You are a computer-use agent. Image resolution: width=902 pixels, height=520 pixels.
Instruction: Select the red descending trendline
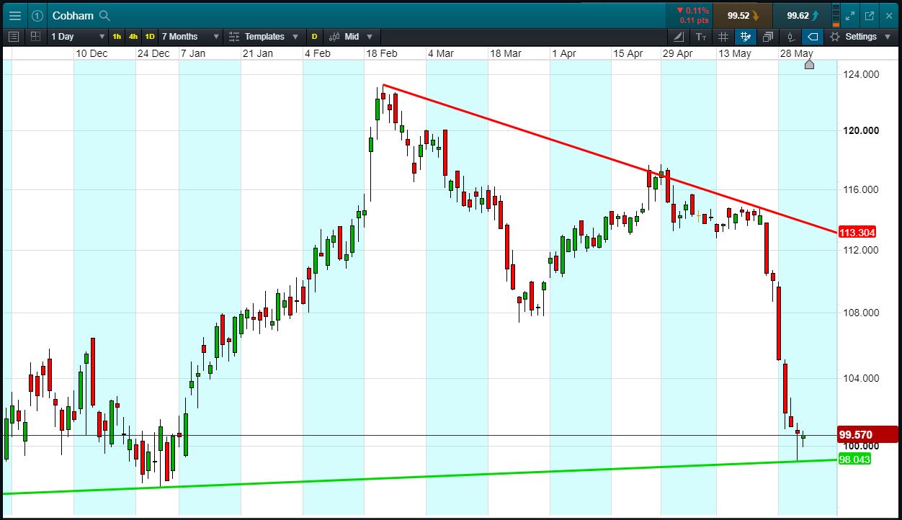pos(609,159)
